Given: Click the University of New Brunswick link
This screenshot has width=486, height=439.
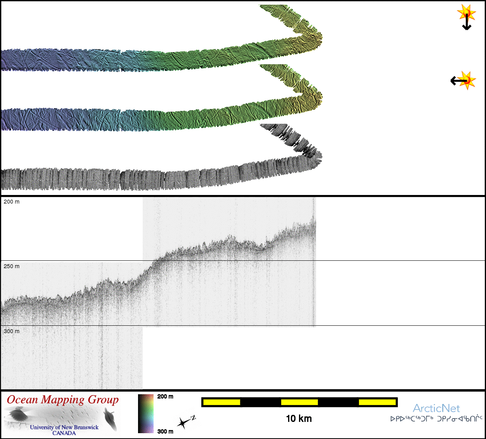Looking at the screenshot, I should [x=64, y=427].
